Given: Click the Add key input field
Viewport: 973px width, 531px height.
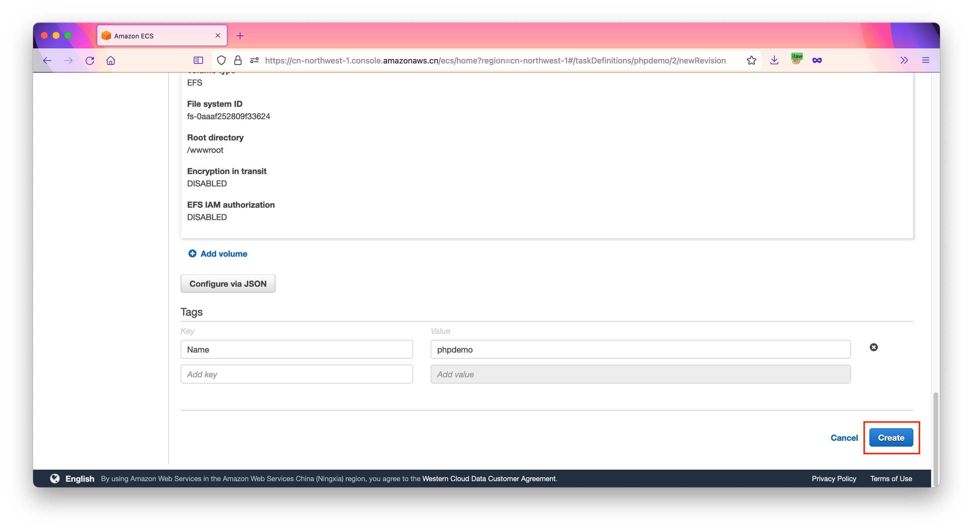Looking at the screenshot, I should click(x=296, y=374).
